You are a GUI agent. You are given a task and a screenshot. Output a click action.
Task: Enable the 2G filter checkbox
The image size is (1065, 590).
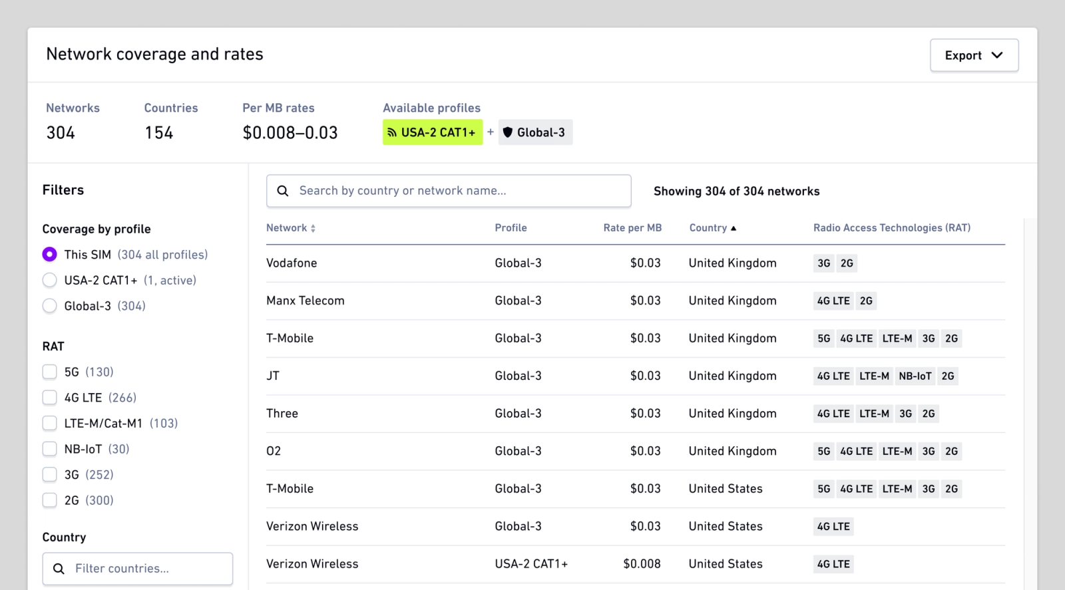49,500
